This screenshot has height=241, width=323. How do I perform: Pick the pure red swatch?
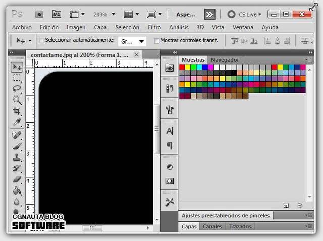pyautogui.click(x=182, y=67)
